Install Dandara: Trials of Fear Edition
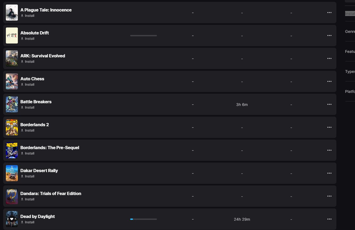The height and width of the screenshot is (230, 355). tap(29, 199)
